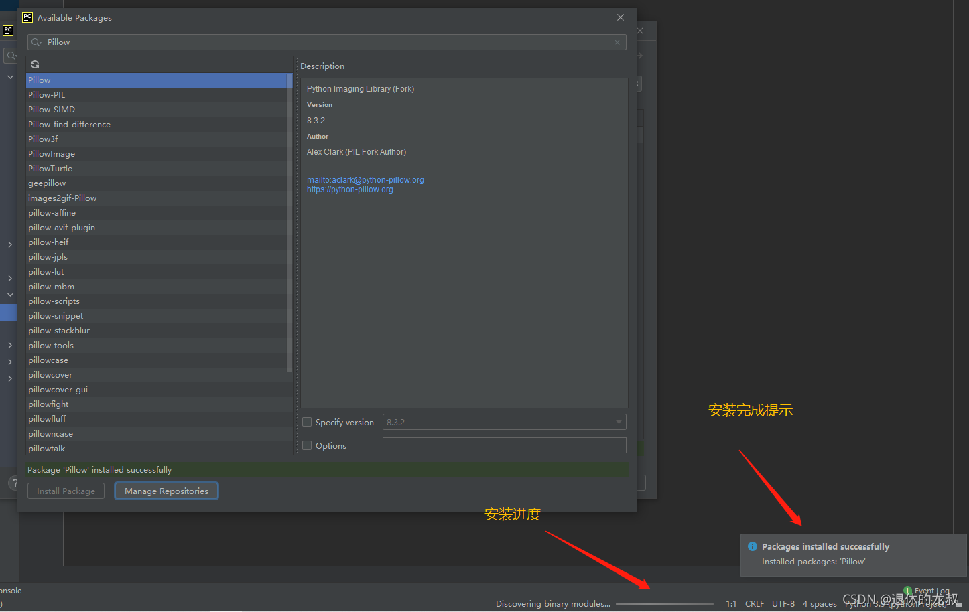Click into the package search field
The image size is (969, 612).
[x=327, y=42]
